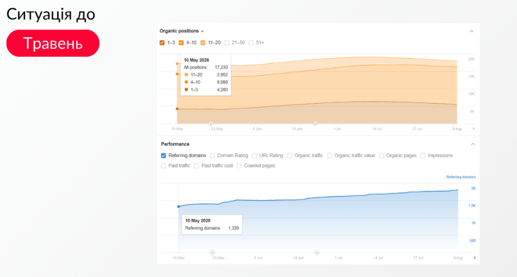Uncheck the 1–3 positions checkbox

[x=162, y=42]
